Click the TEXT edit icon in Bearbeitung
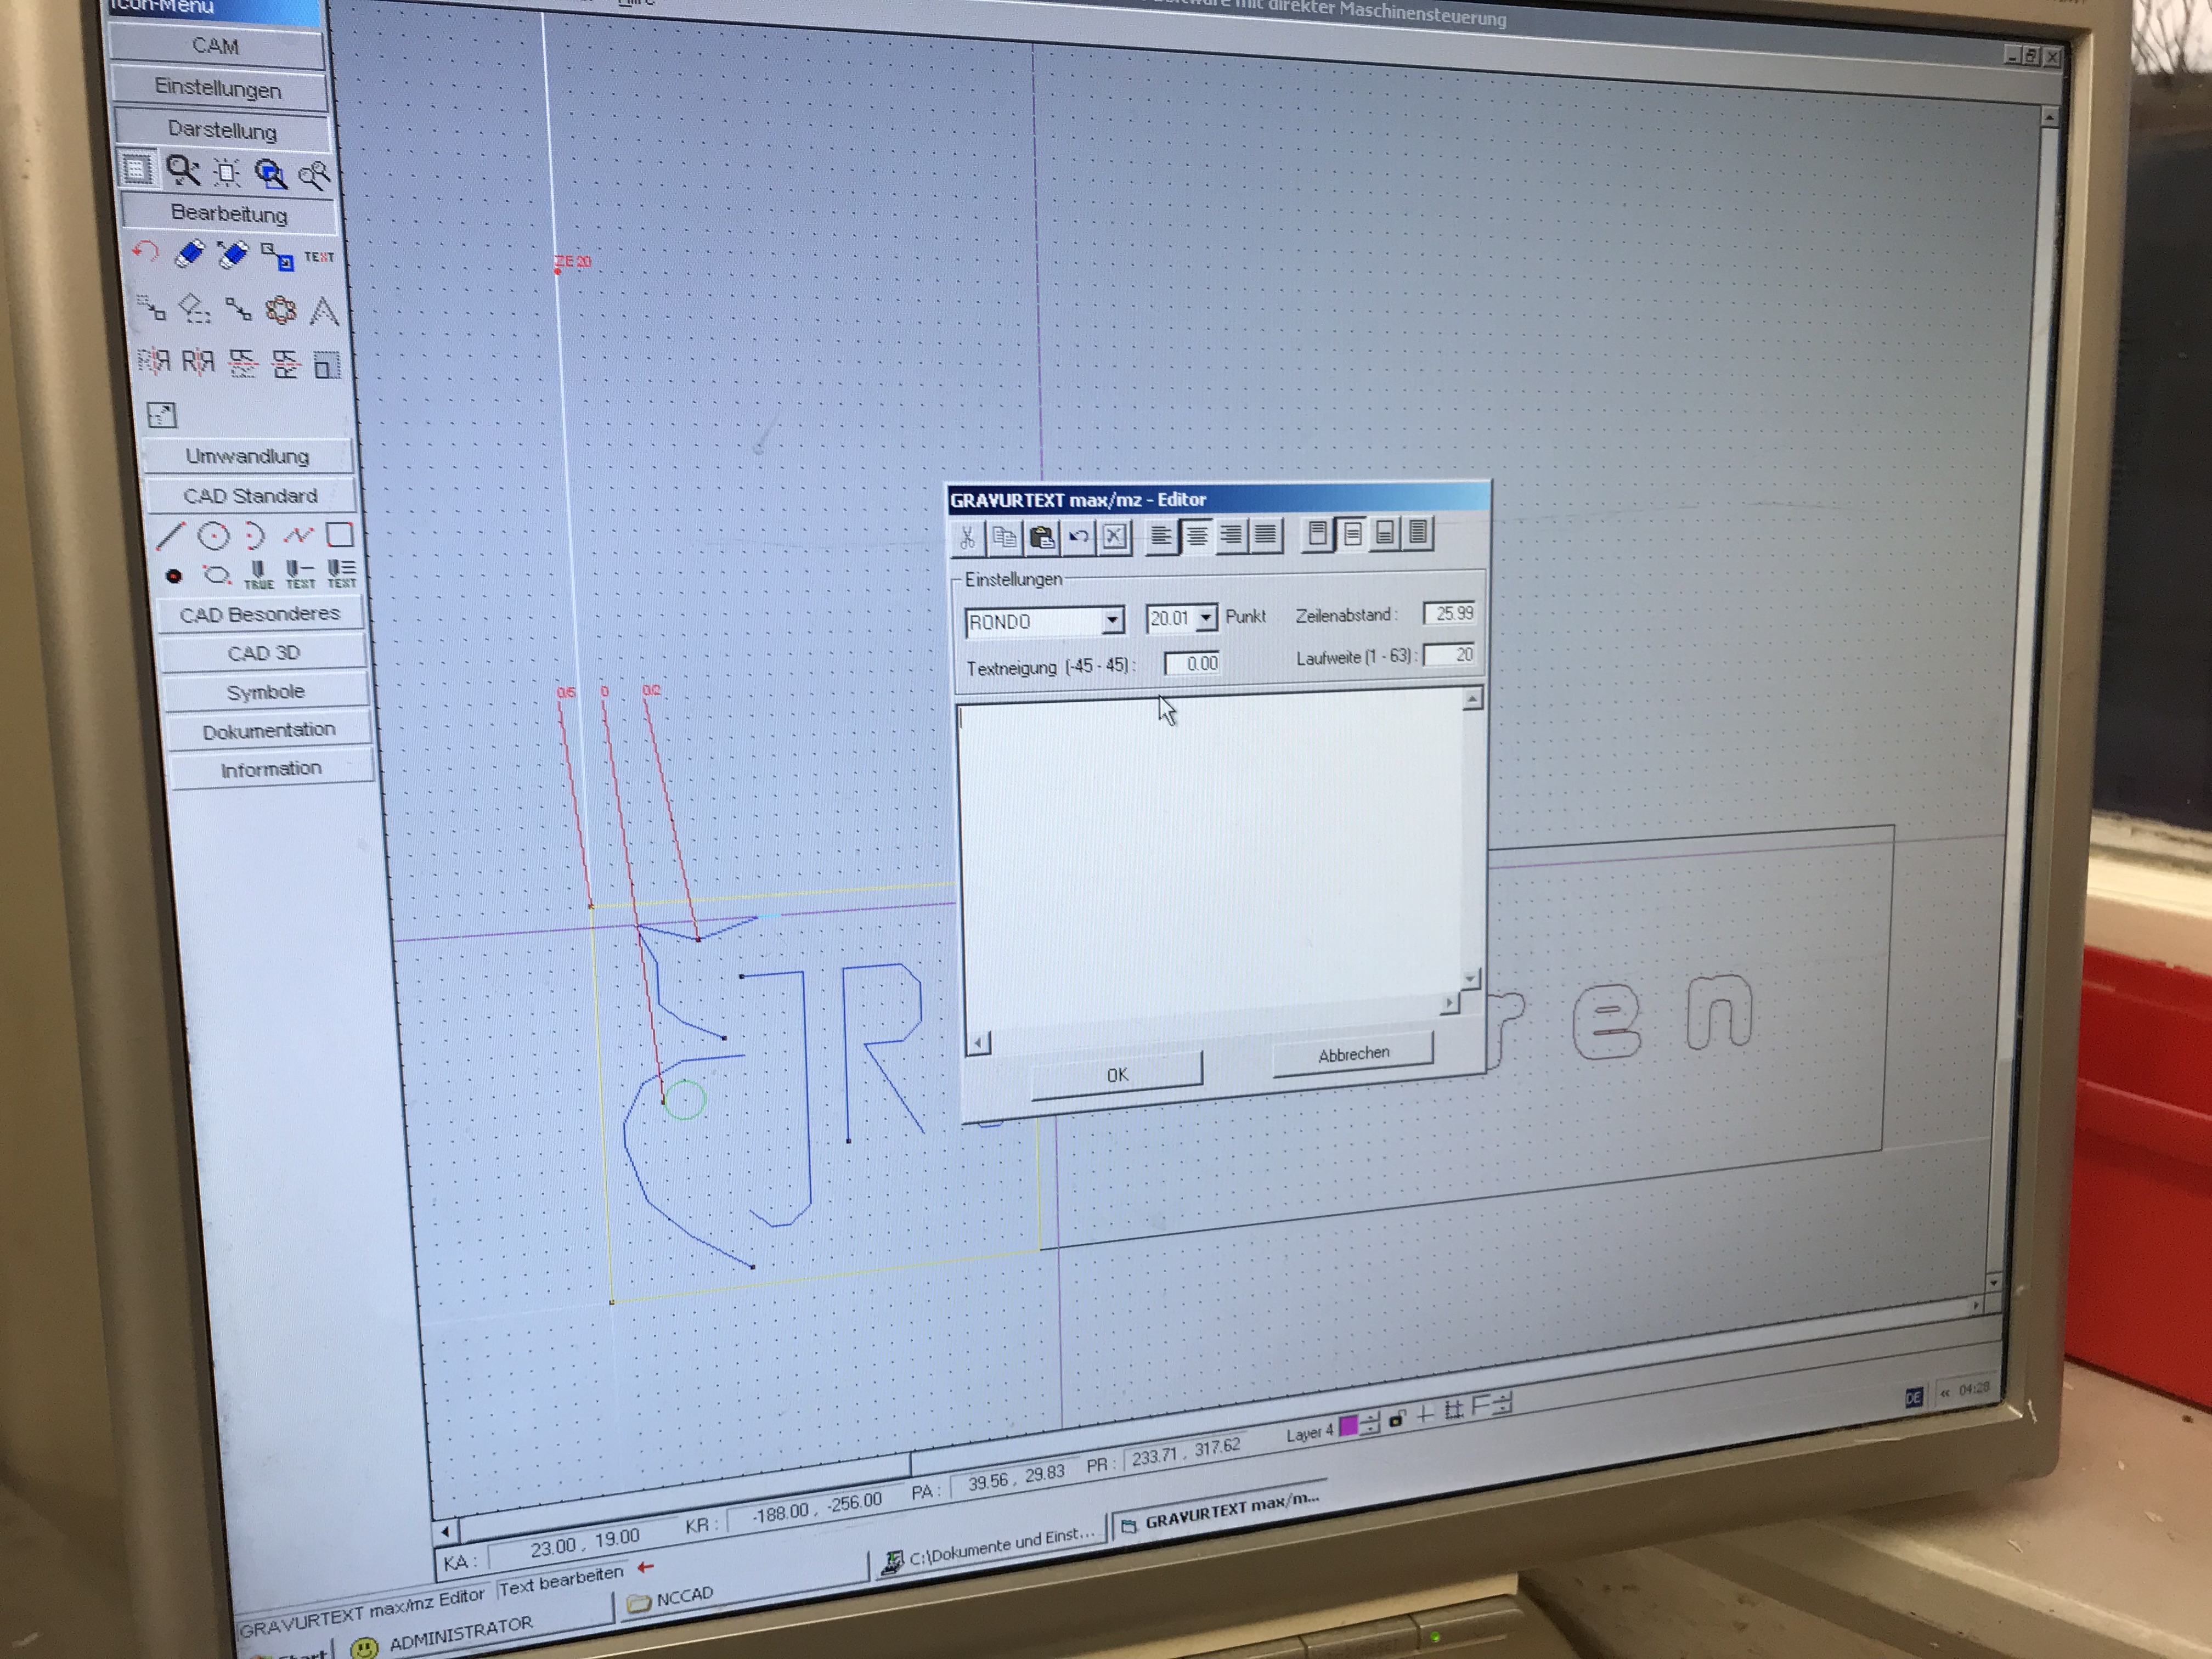The width and height of the screenshot is (2212, 1659). [x=319, y=257]
